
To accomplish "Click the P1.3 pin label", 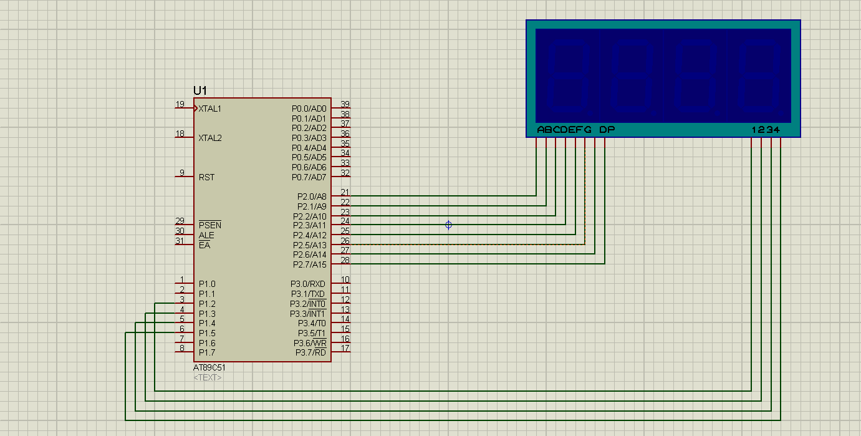I will pos(207,314).
